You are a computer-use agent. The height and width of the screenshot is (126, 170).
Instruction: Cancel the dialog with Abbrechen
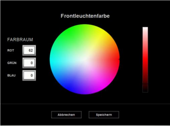66,115
